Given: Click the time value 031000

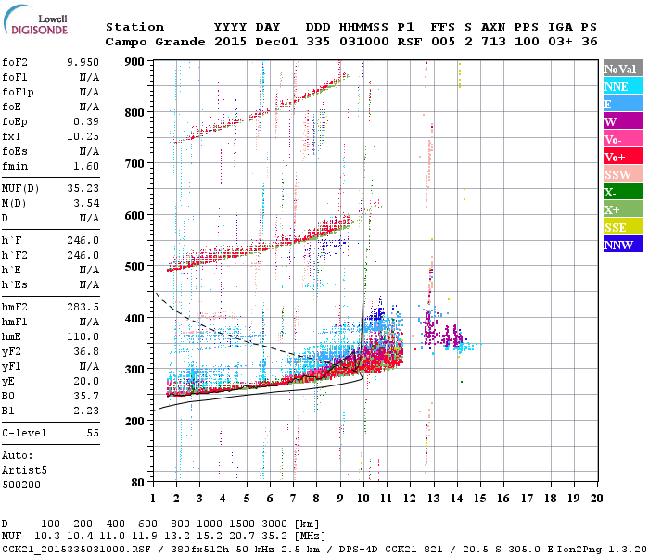Looking at the screenshot, I should tap(364, 42).
